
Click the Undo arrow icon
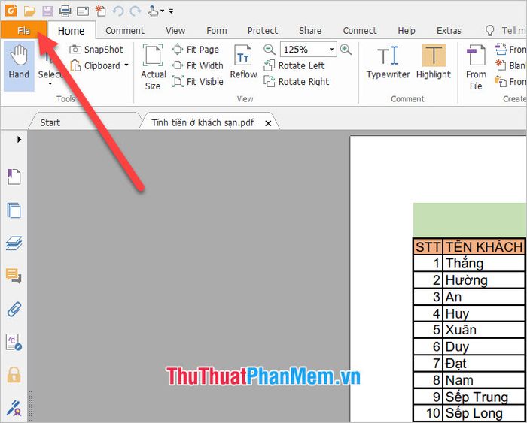[x=118, y=11]
